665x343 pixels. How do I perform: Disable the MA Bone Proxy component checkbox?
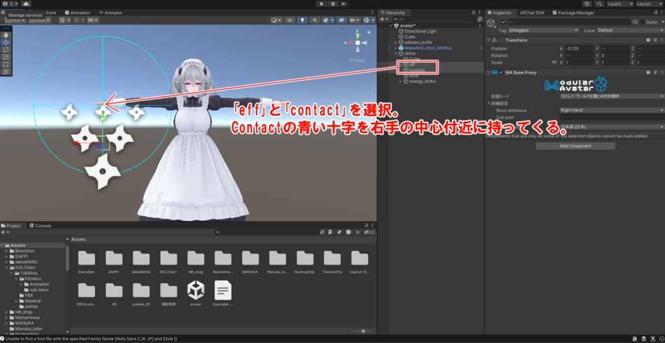[501, 73]
